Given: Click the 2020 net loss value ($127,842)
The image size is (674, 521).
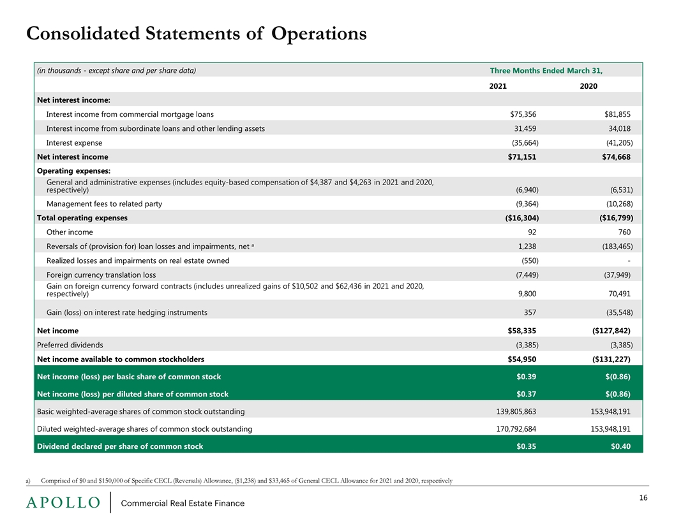Looking at the screenshot, I should tap(611, 331).
